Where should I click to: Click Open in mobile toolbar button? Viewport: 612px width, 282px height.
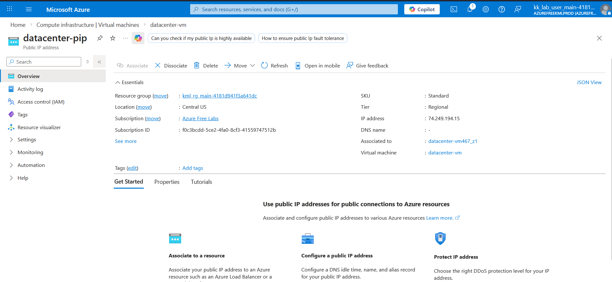318,66
